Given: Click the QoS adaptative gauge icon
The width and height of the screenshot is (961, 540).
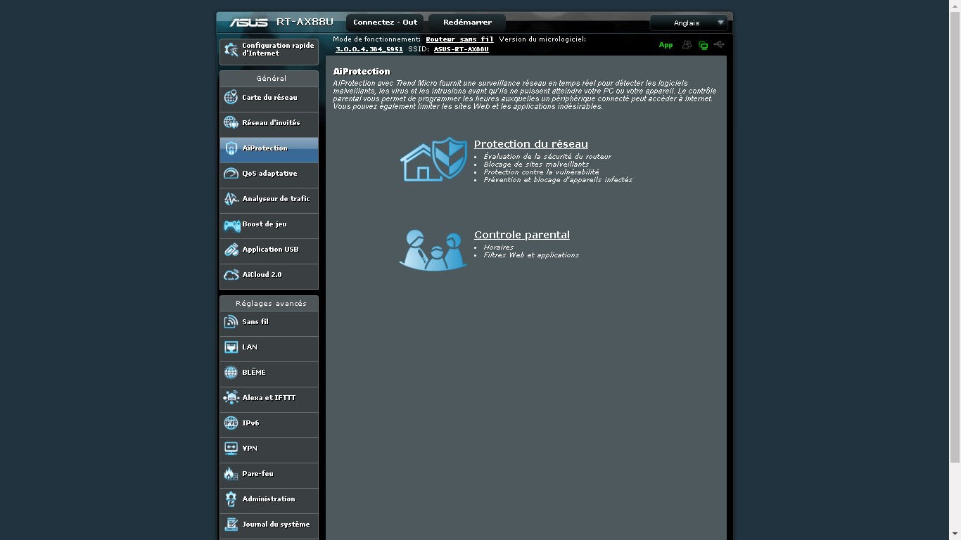Looking at the screenshot, I should click(x=231, y=173).
